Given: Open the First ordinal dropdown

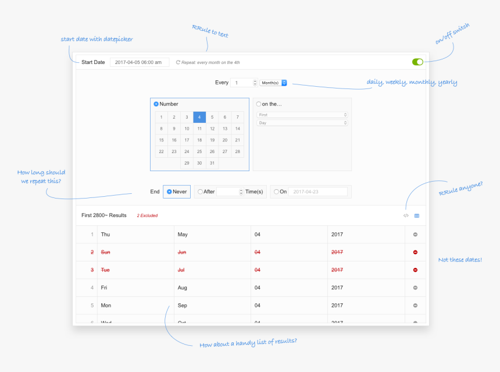Looking at the screenshot, I should click(302, 115).
